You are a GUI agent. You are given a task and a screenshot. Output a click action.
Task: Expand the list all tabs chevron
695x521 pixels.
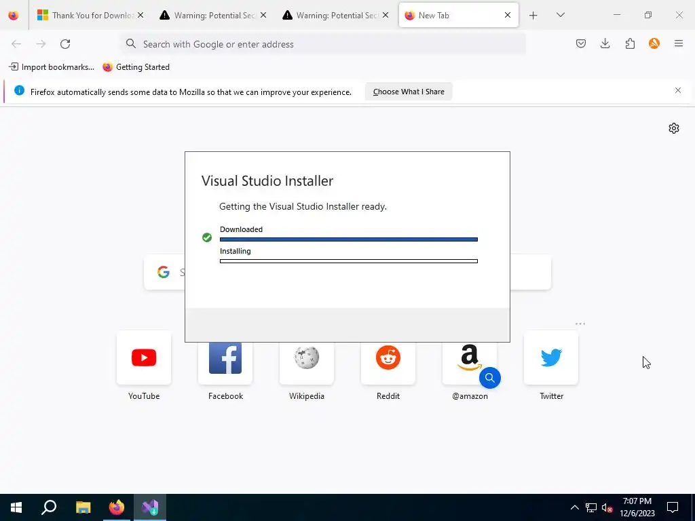click(x=560, y=15)
